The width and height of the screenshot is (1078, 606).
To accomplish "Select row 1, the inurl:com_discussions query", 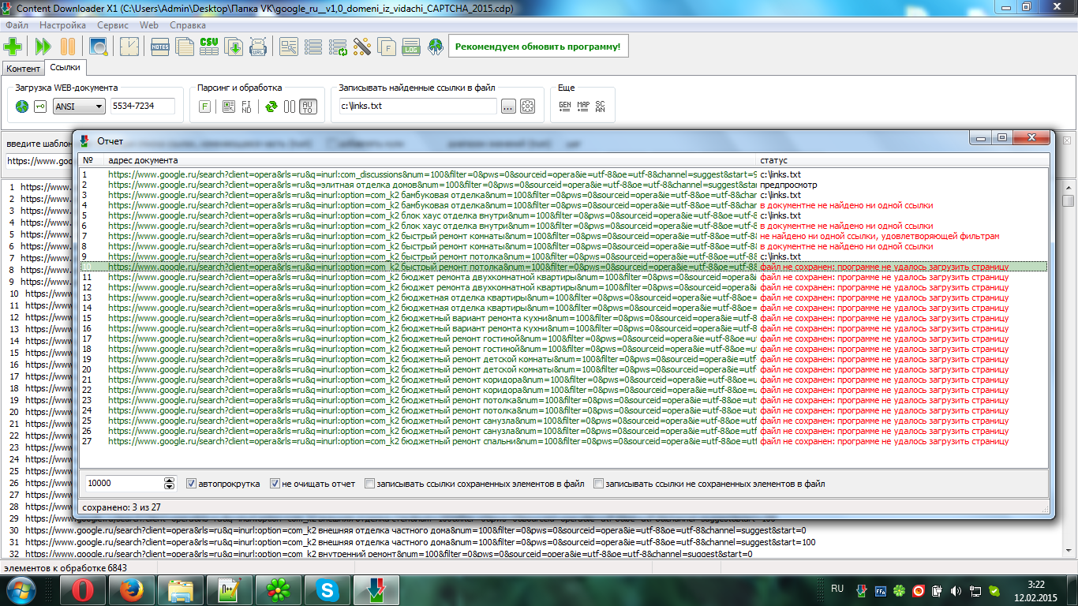I will (563, 174).
